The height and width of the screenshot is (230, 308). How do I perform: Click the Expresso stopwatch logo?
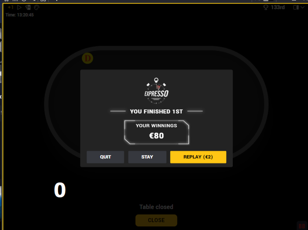156,91
